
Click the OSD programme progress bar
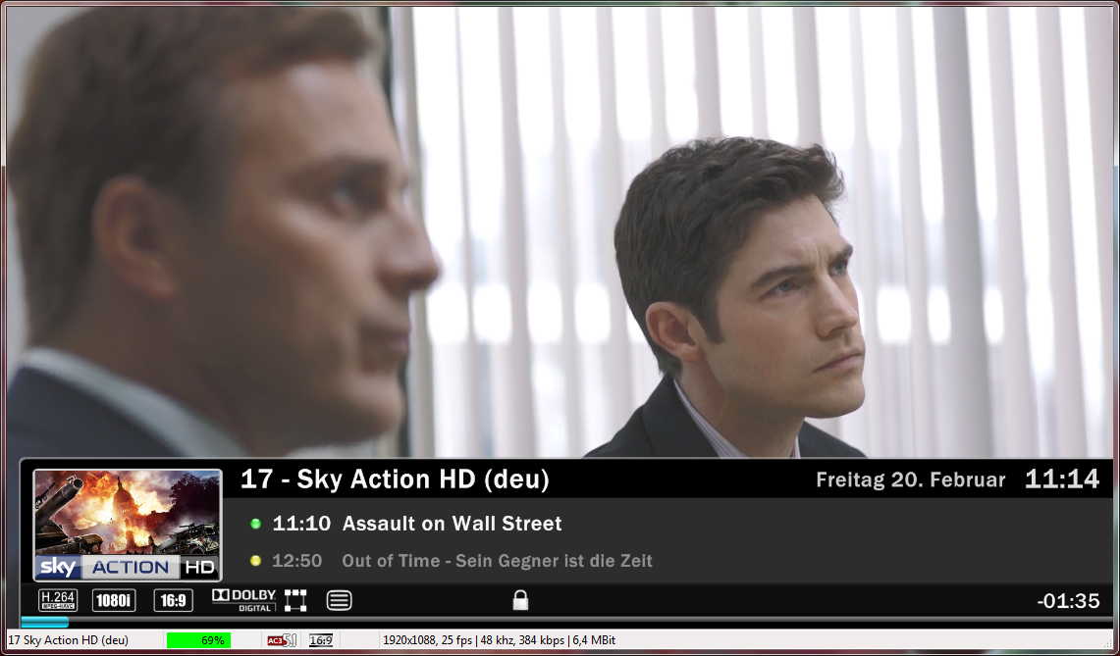[565, 622]
